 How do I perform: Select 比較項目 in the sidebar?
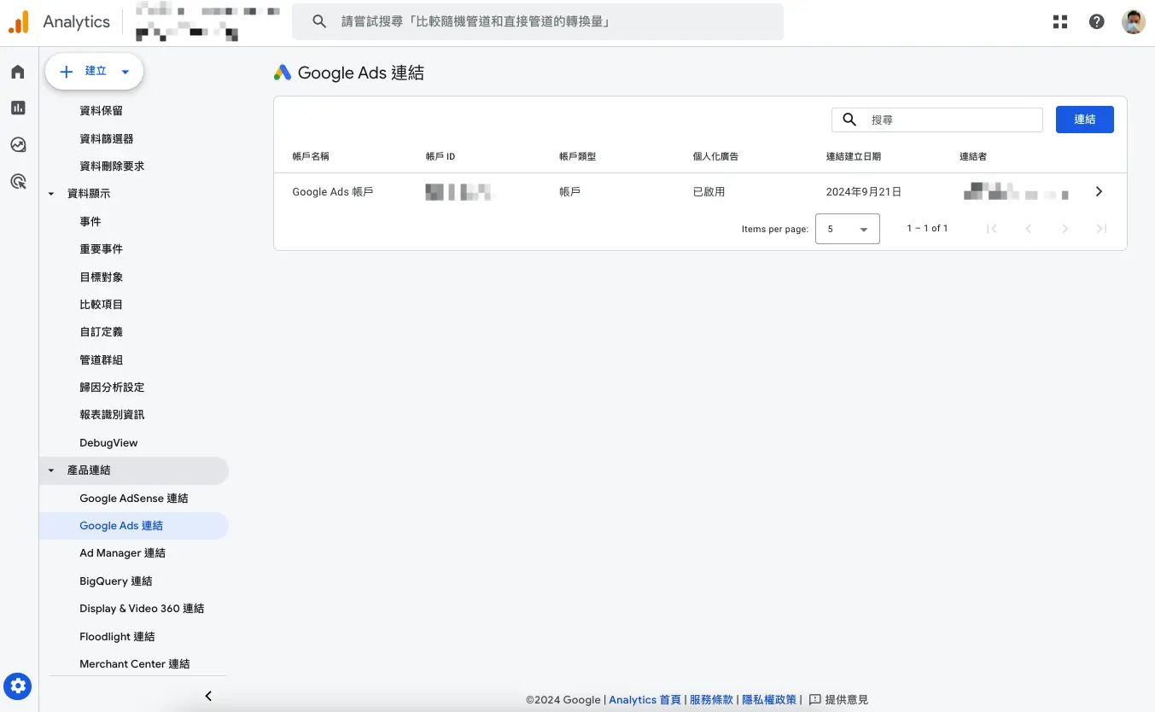pyautogui.click(x=101, y=305)
